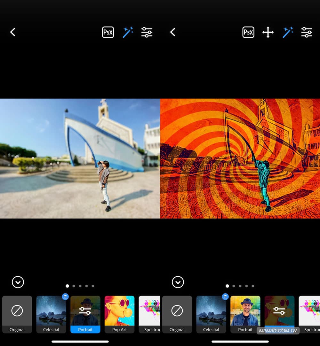This screenshot has width=320, height=346.
Task: Jump to third page dot on right screen
Action: tap(240, 286)
